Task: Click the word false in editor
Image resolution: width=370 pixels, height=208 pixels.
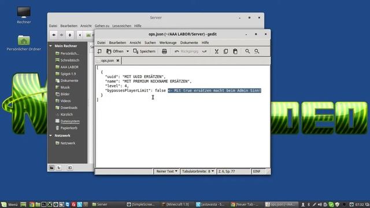Action: [160, 91]
